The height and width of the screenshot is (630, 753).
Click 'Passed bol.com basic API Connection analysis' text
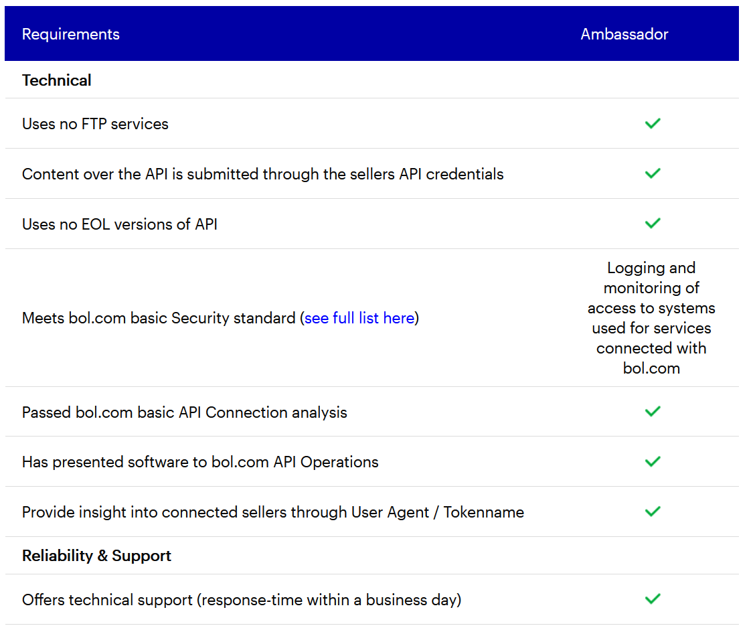185,412
